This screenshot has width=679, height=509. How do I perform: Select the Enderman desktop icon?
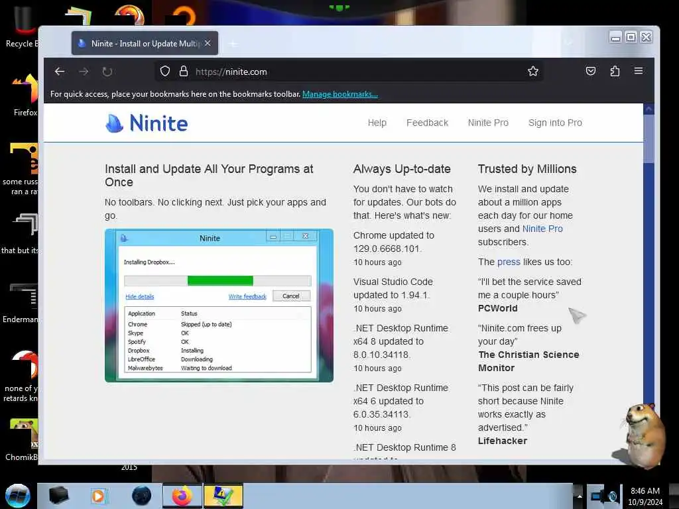[x=22, y=302]
